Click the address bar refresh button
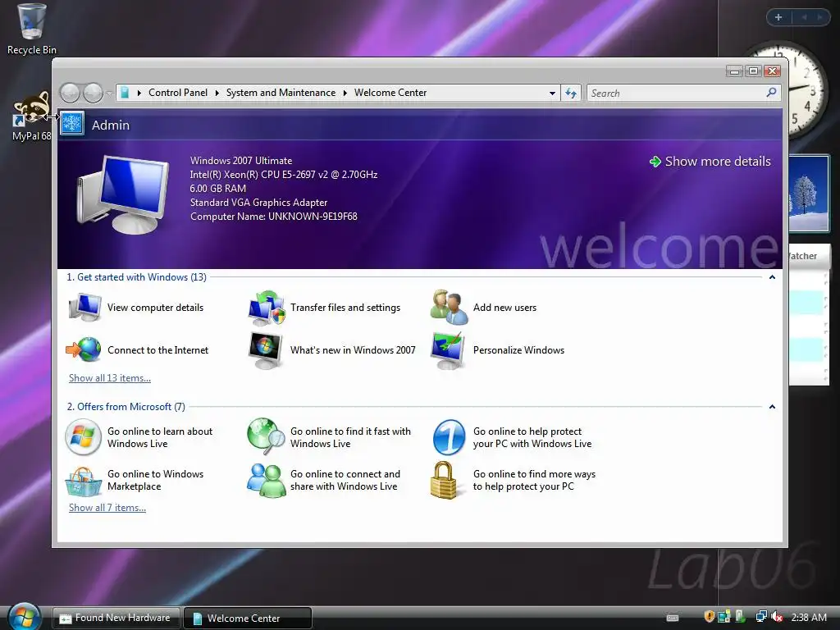 click(571, 94)
